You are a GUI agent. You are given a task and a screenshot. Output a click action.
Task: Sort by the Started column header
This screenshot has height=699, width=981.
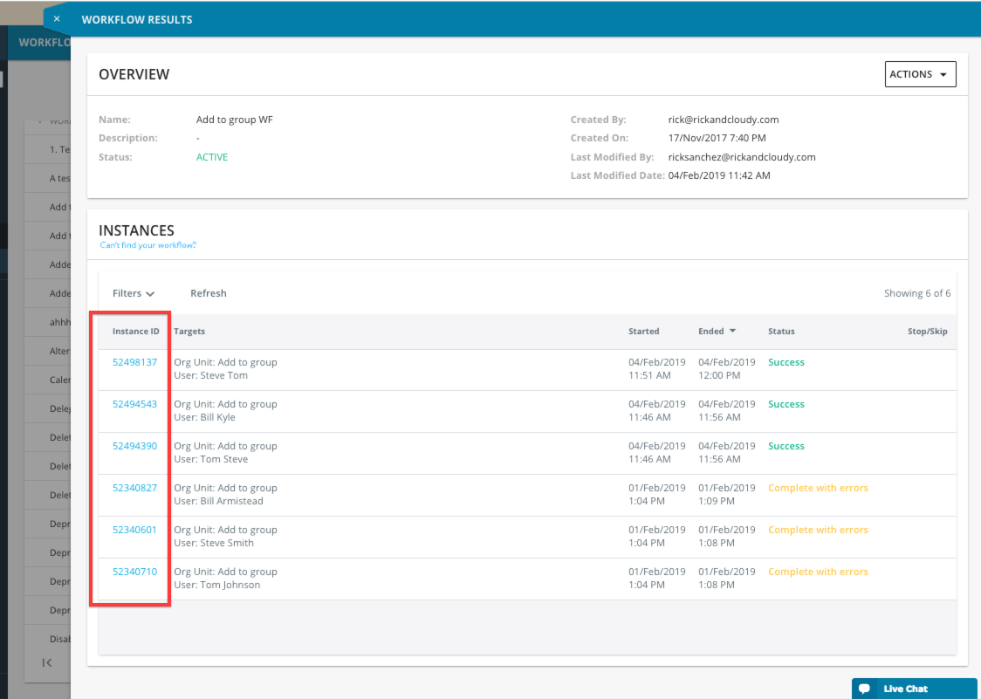tap(643, 332)
